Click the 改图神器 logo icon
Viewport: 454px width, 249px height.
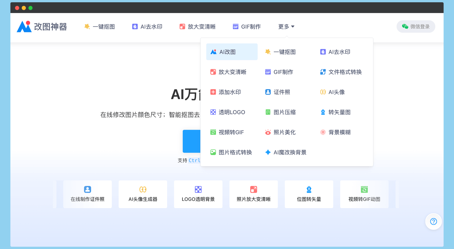24,26
